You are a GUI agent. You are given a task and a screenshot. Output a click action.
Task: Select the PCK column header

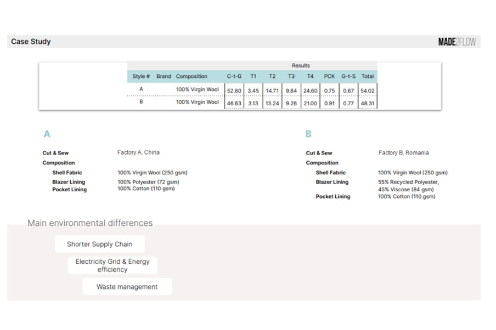pyautogui.click(x=329, y=77)
